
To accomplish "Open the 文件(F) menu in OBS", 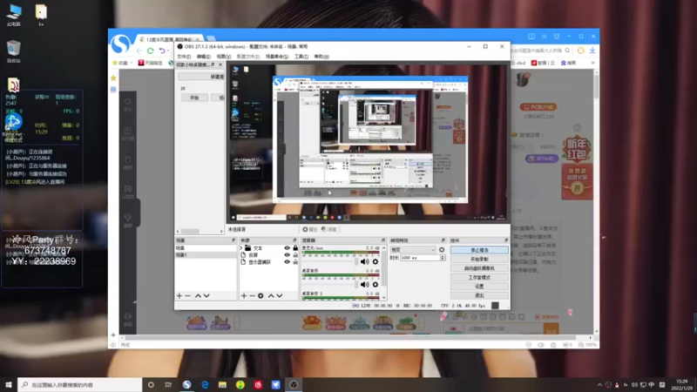I will (x=184, y=57).
